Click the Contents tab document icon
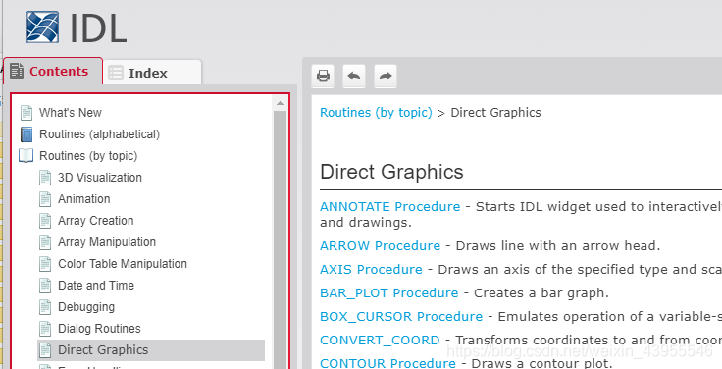This screenshot has height=369, width=722. pyautogui.click(x=17, y=71)
